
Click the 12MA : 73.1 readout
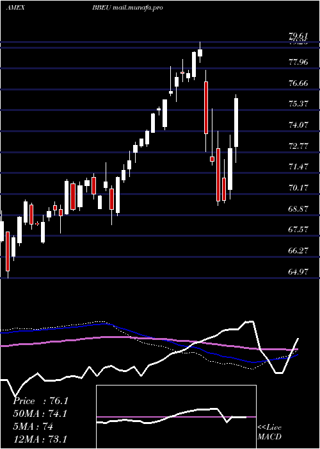(x=40, y=439)
